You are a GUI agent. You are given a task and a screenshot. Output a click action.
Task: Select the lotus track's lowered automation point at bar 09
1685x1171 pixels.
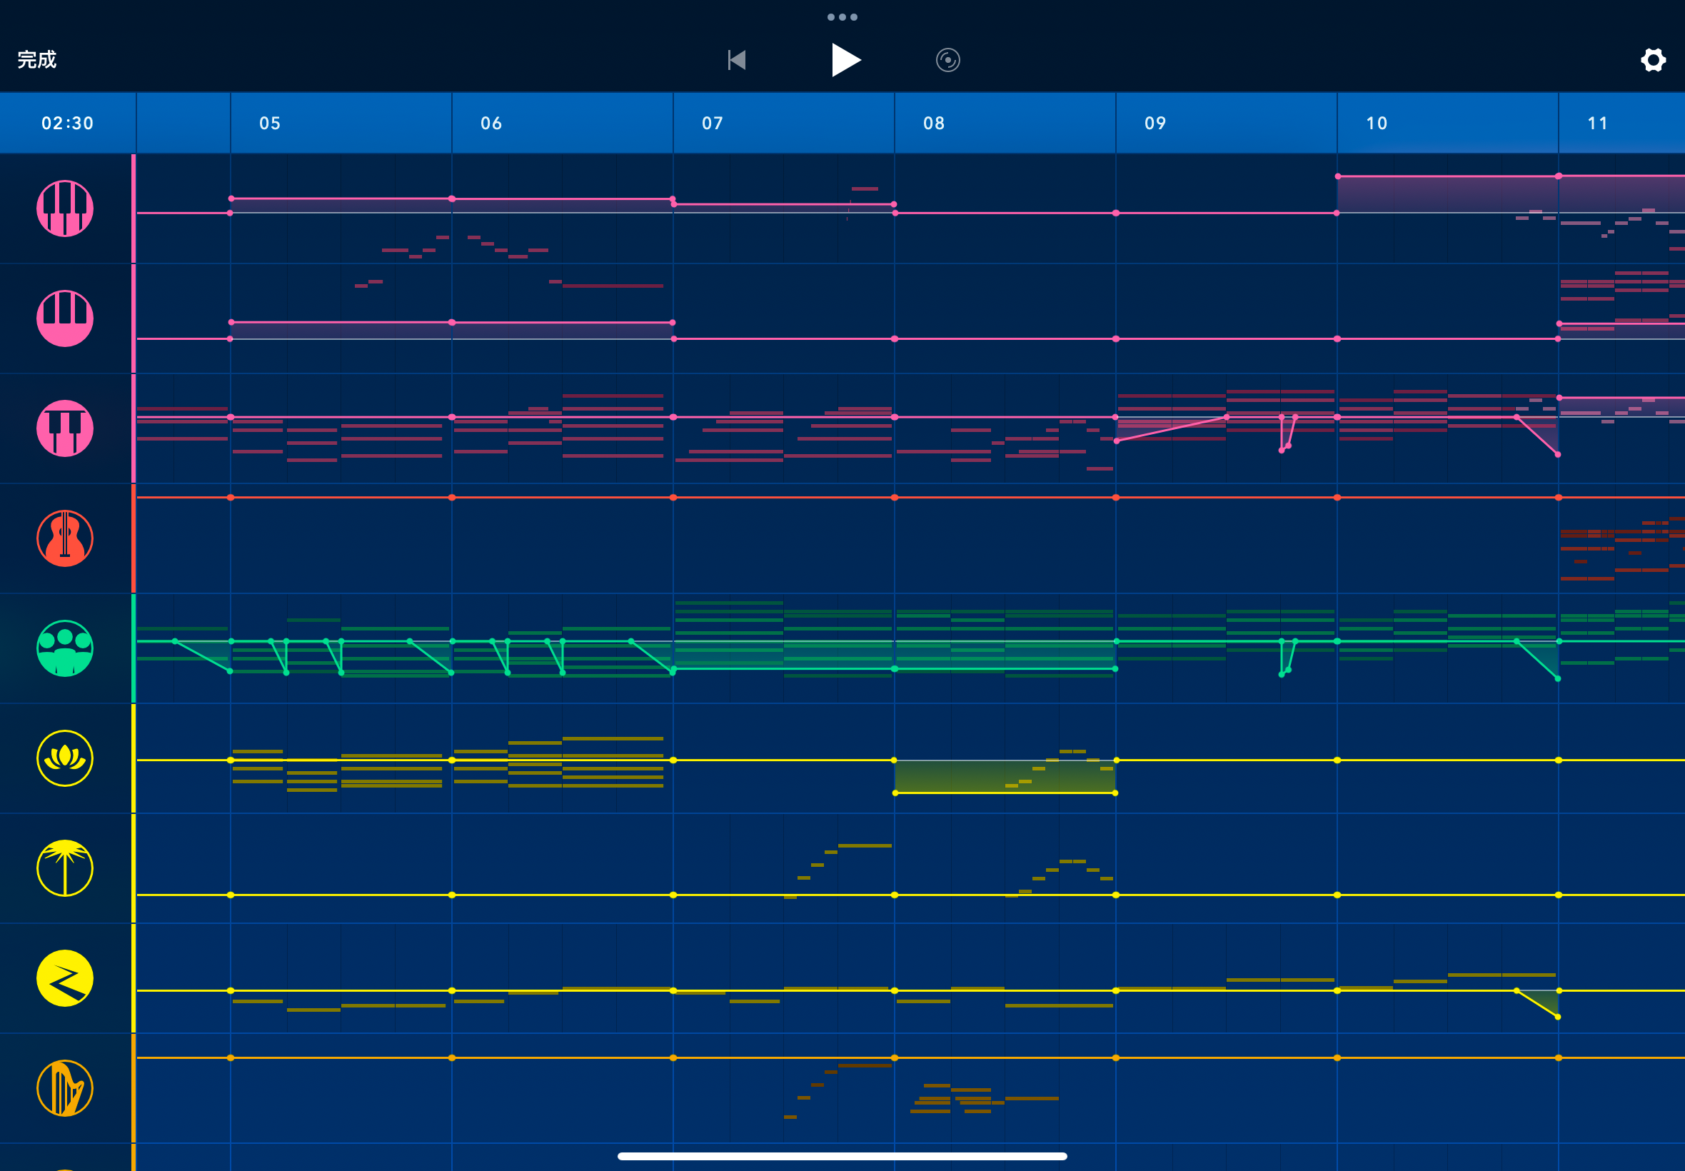pos(1115,793)
